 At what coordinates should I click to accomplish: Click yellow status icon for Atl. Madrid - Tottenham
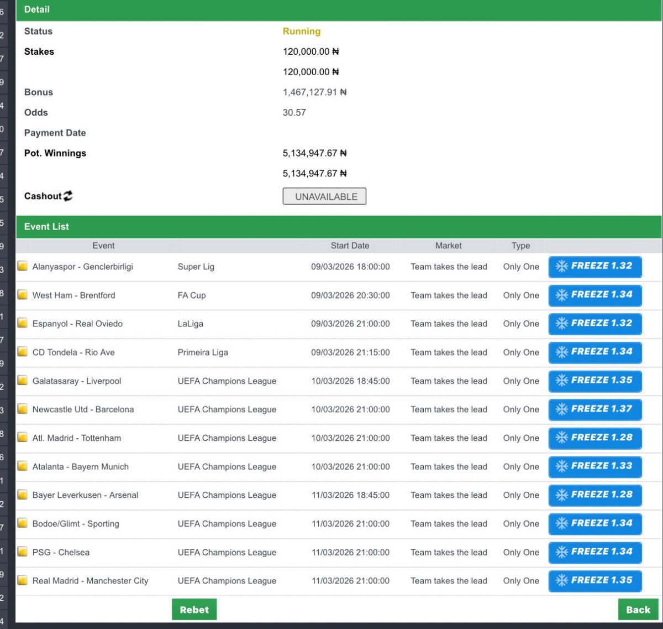click(x=23, y=438)
